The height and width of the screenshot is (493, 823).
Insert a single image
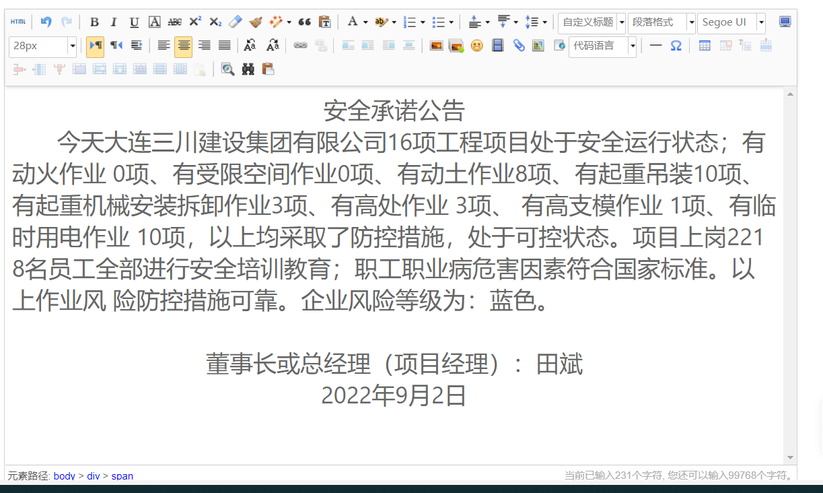[x=436, y=46]
